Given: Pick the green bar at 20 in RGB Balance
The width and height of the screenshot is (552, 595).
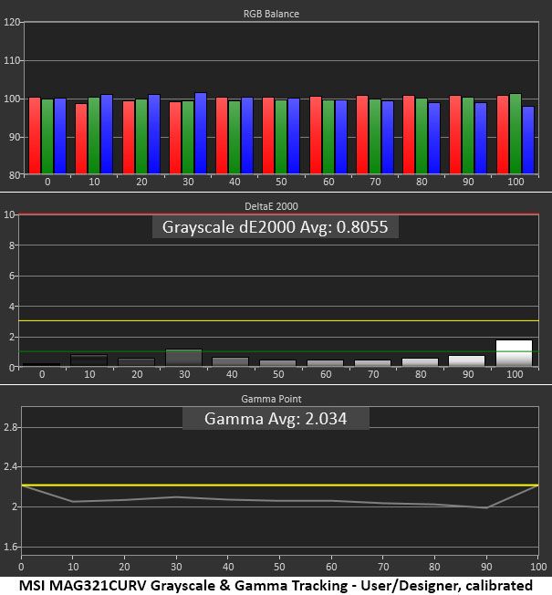Looking at the screenshot, I should tap(141, 137).
